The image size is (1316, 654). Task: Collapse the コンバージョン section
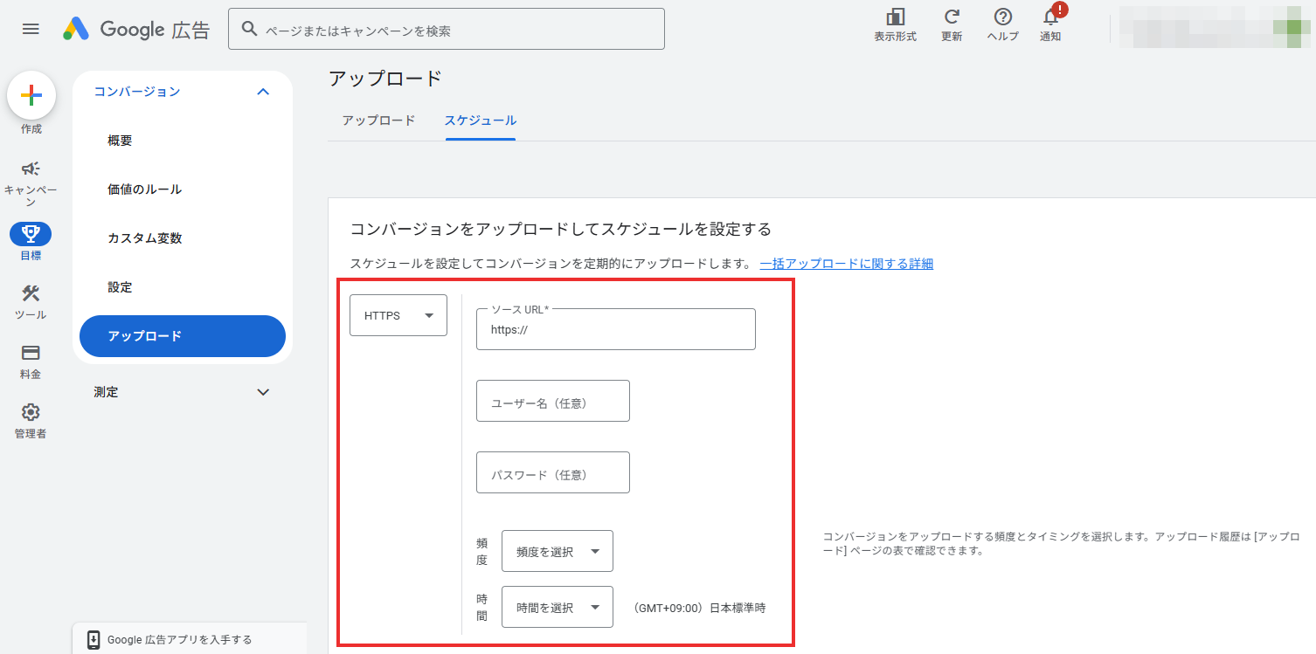262,91
